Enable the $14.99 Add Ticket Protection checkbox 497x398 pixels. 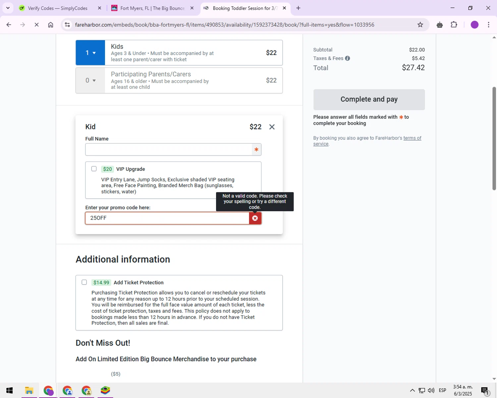(x=84, y=282)
